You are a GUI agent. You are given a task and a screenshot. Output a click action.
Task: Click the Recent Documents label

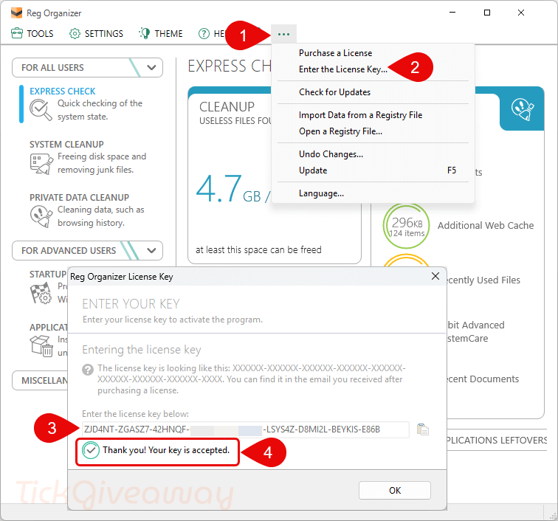pyautogui.click(x=483, y=379)
